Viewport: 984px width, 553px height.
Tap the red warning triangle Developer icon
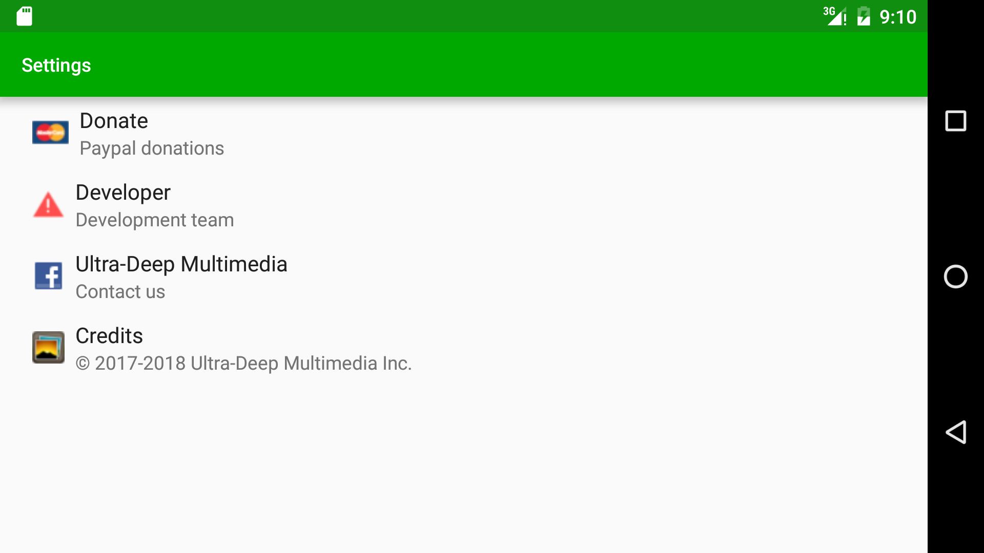click(48, 204)
